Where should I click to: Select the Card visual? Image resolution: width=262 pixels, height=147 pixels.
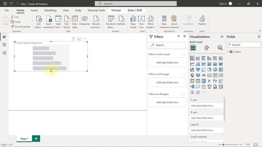coord(209,75)
